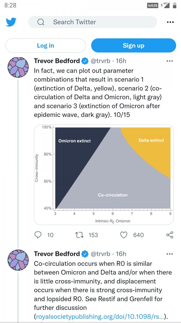Open the second tweet's three-dot menu

(170, 254)
